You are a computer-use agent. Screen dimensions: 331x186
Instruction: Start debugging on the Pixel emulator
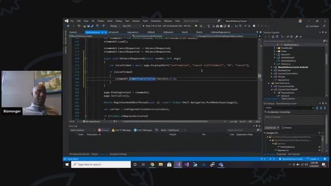click(167, 26)
